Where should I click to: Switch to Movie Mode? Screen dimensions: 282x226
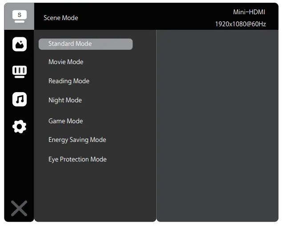tap(66, 62)
